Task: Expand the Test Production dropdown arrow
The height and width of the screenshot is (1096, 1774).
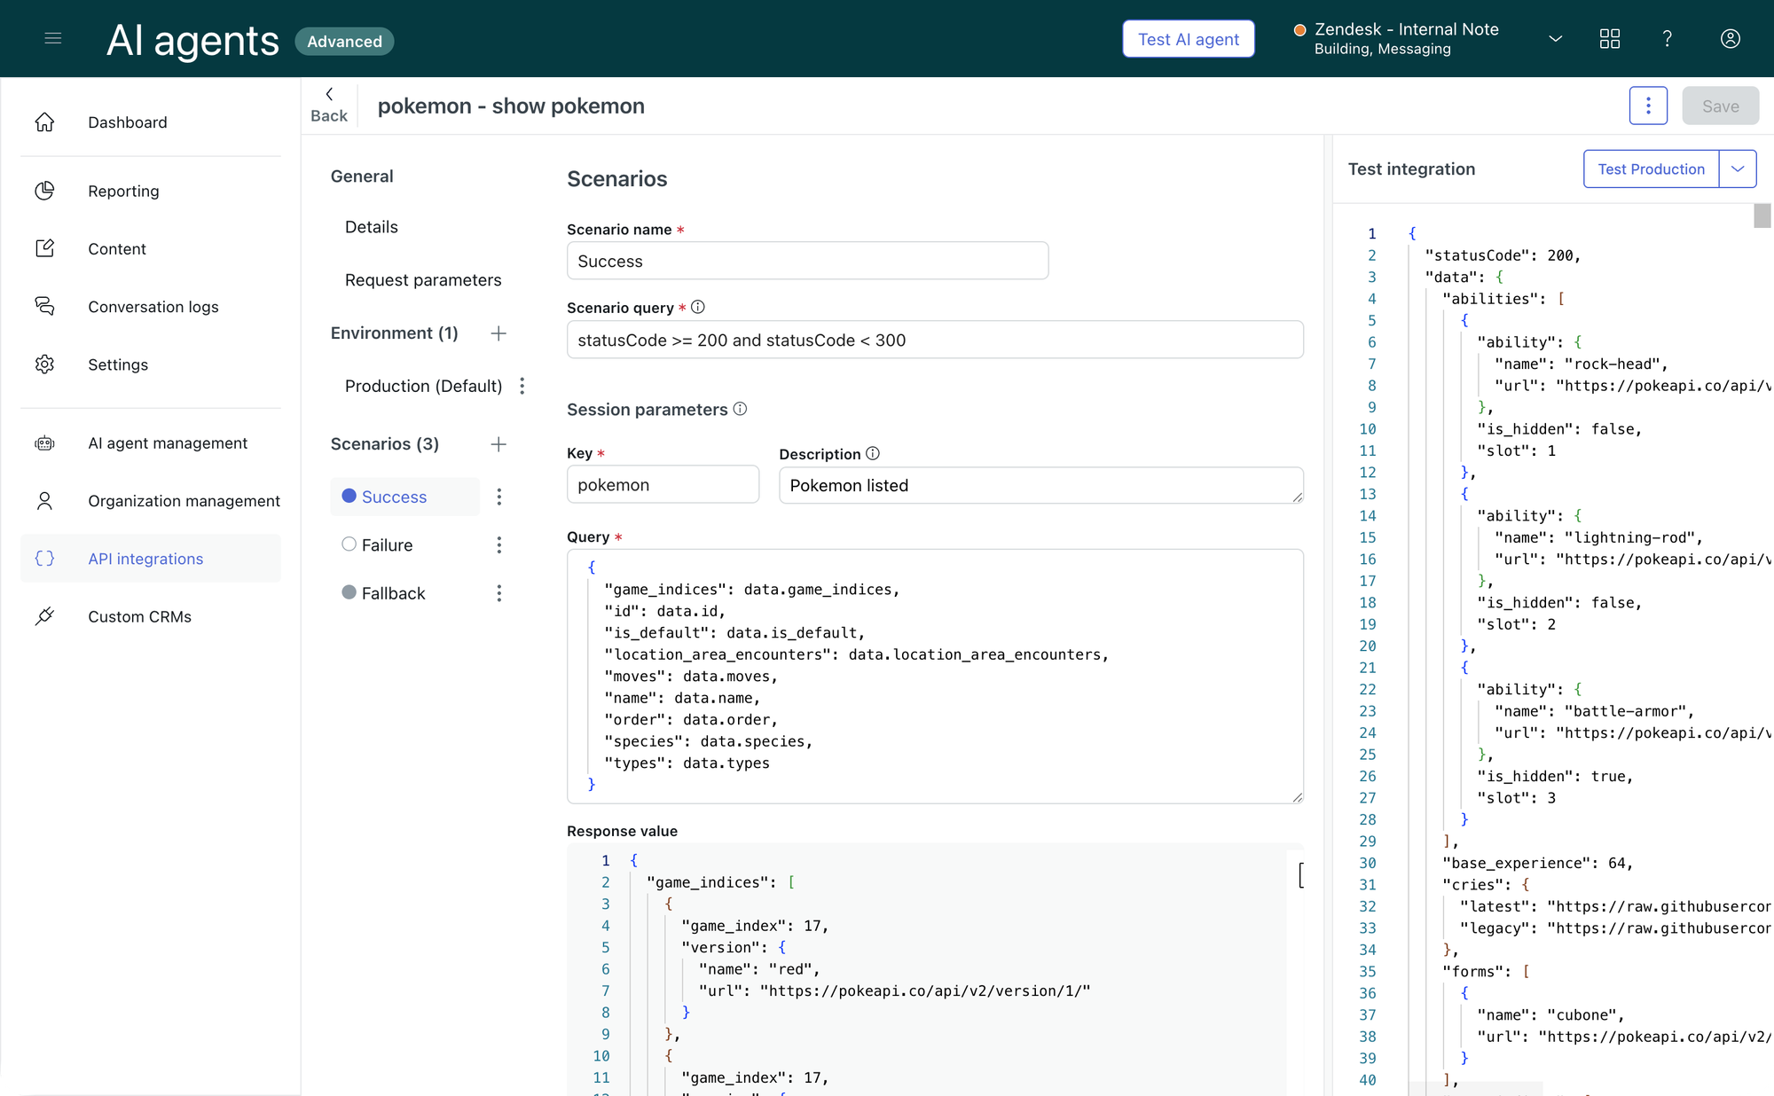Action: tap(1738, 169)
